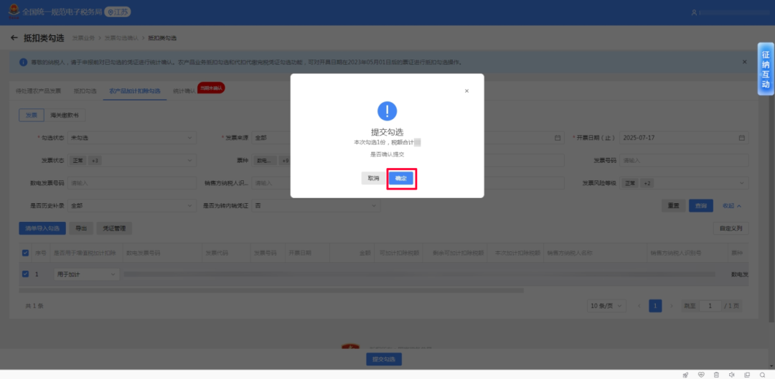Switch to 待处理农产品发票 tab

(x=39, y=91)
